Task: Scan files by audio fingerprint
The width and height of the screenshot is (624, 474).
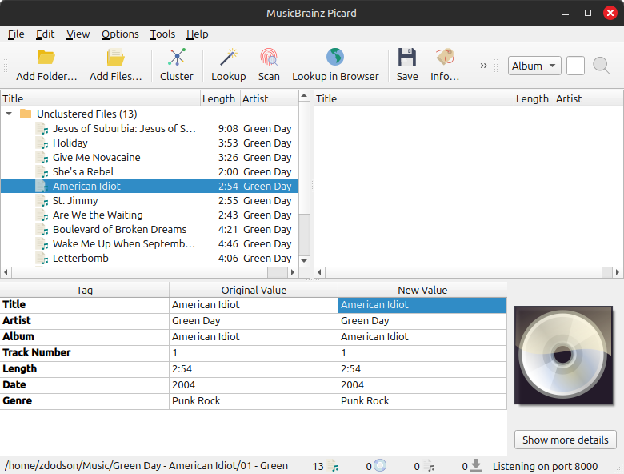Action: click(x=269, y=66)
